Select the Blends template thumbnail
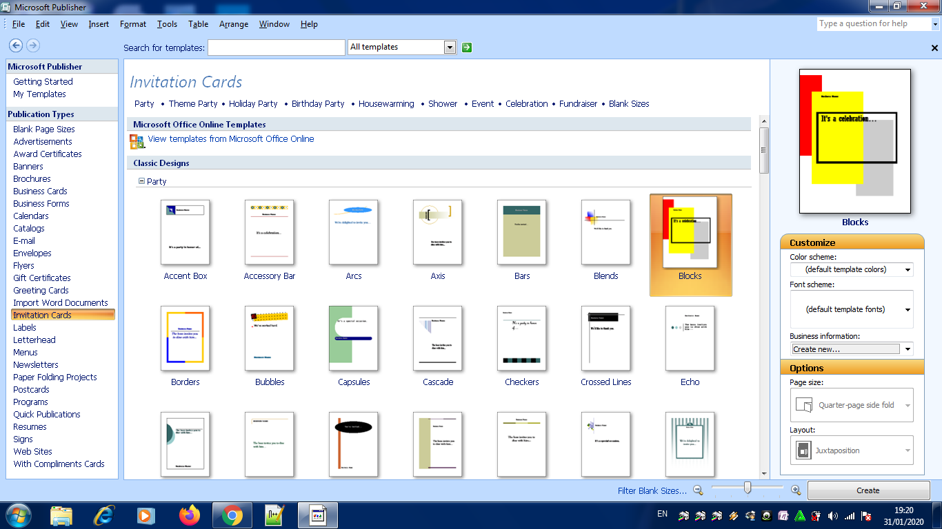This screenshot has width=942, height=529. pyautogui.click(x=606, y=232)
